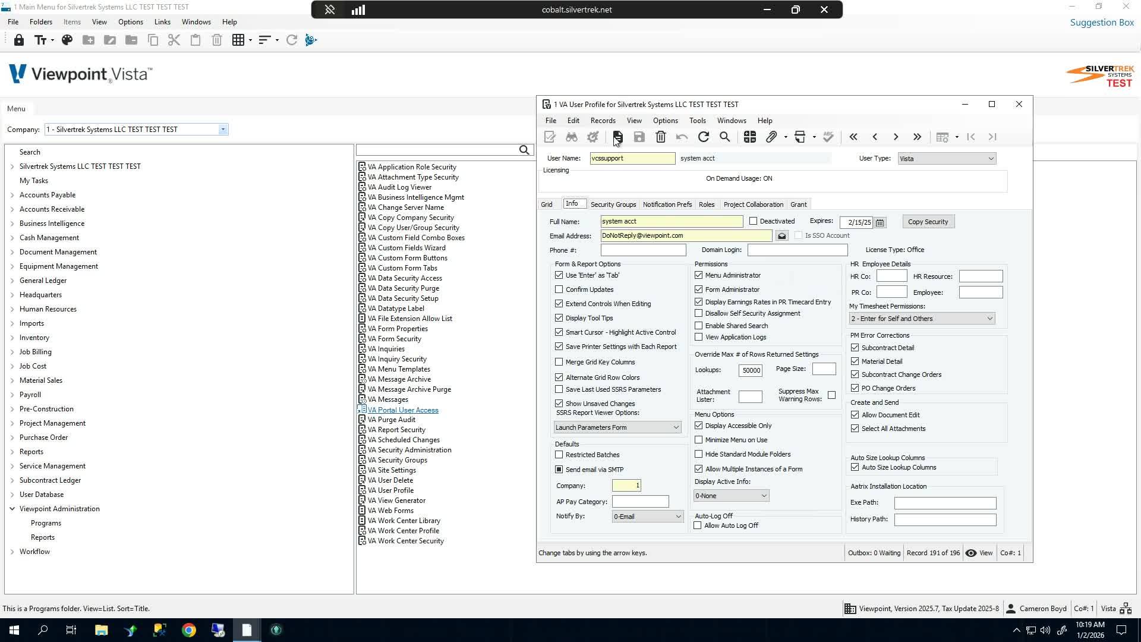The width and height of the screenshot is (1141, 642).
Task: Click the envelope icon beside Email Address
Action: 782,236
